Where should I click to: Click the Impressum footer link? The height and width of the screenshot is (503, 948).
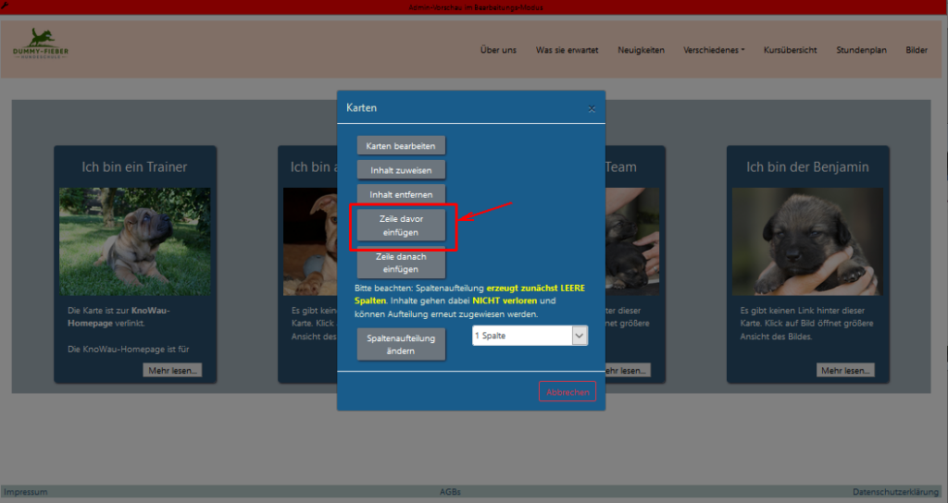coord(26,492)
